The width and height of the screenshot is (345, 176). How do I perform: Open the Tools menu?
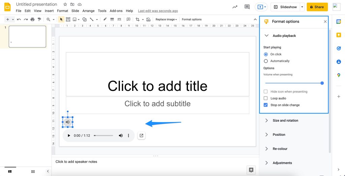tap(102, 11)
